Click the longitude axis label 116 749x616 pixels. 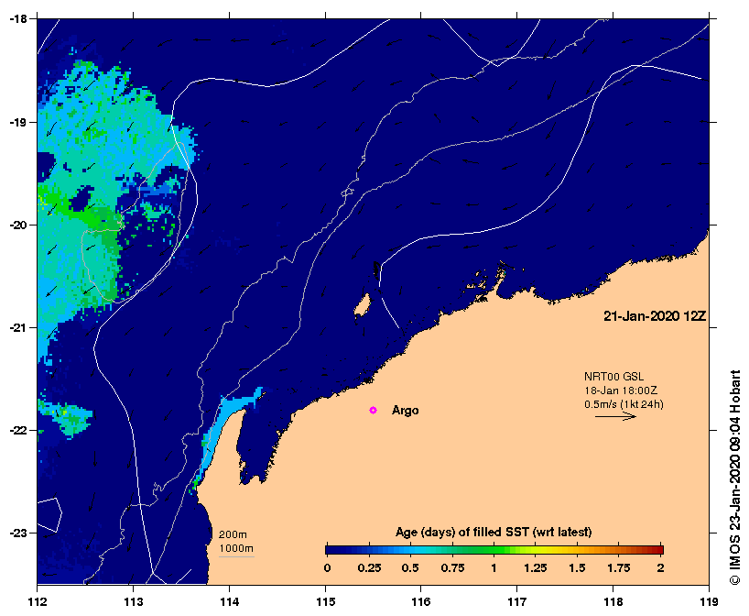421,601
